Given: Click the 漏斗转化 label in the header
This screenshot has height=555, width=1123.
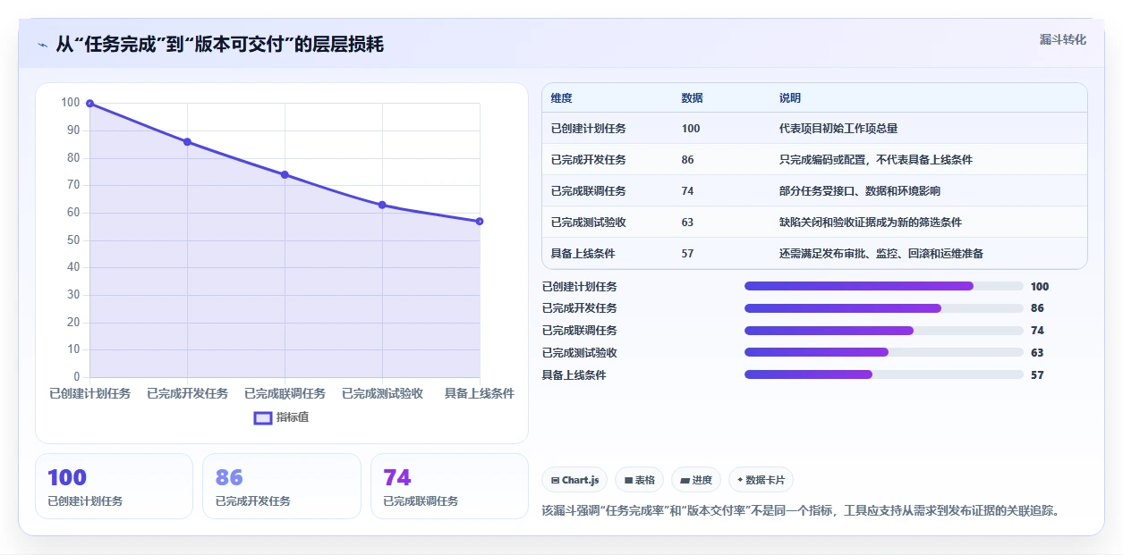Looking at the screenshot, I should click(x=1063, y=39).
